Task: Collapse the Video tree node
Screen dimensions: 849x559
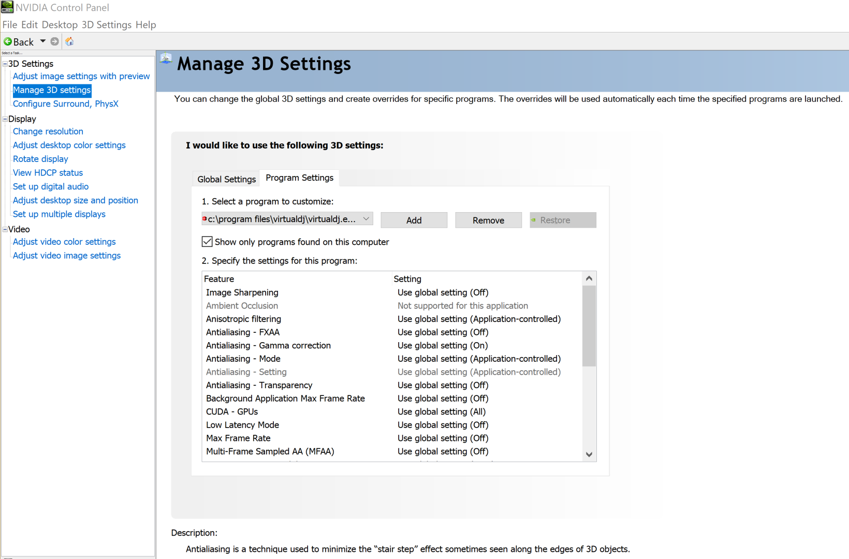Action: pyautogui.click(x=5, y=229)
